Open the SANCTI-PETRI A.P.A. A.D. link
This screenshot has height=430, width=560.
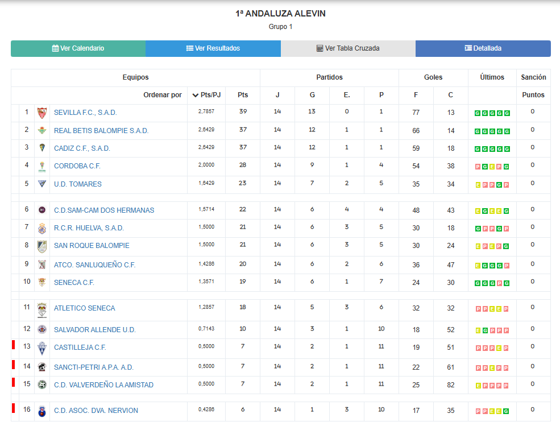pos(94,367)
